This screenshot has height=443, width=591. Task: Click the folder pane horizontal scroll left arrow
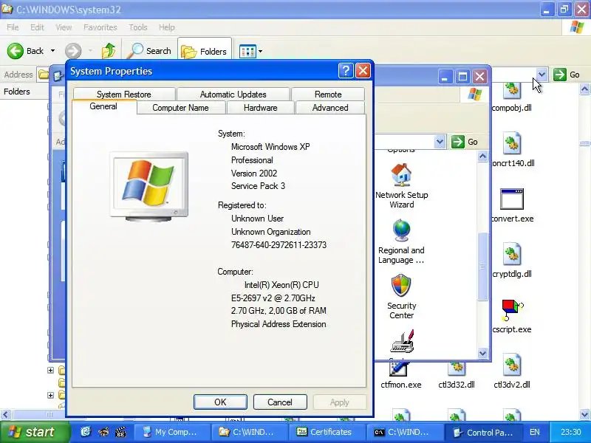click(5, 415)
